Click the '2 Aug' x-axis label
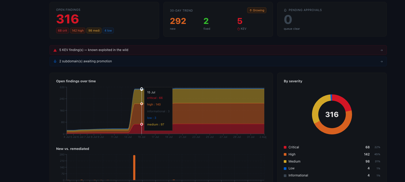This screenshot has height=182, width=405. click(x=263, y=137)
